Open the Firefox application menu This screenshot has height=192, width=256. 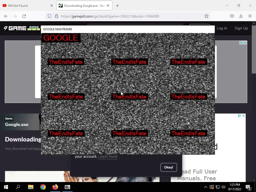tap(250, 16)
